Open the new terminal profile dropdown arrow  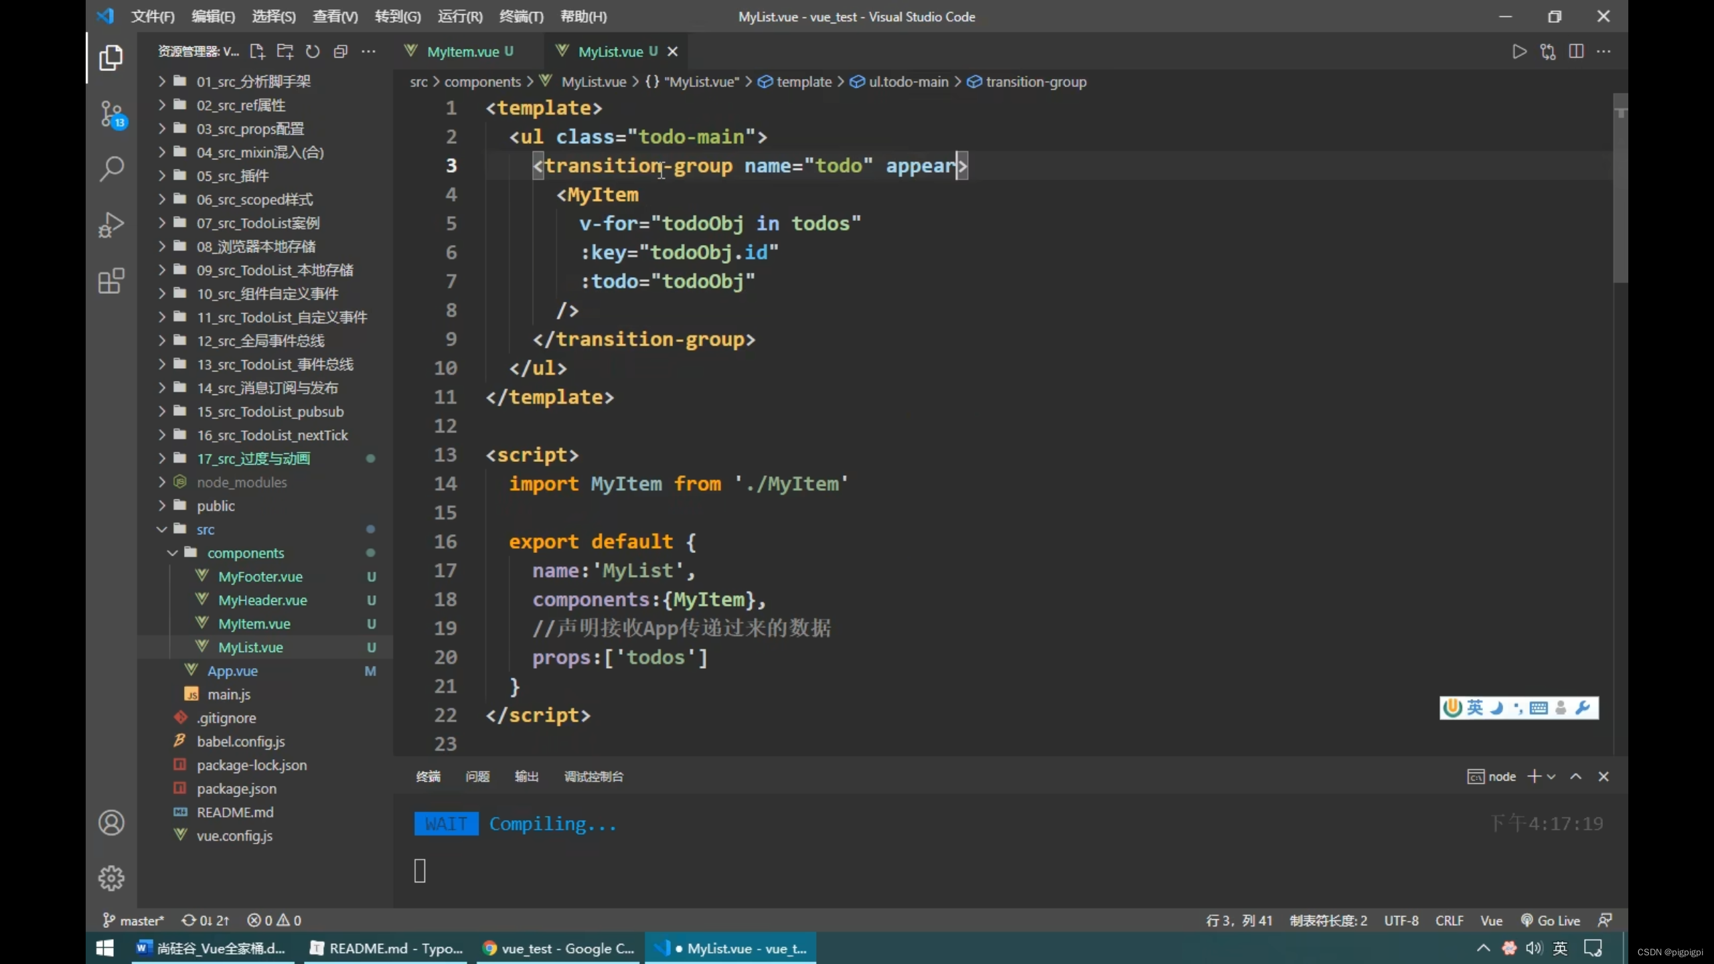[x=1551, y=777]
